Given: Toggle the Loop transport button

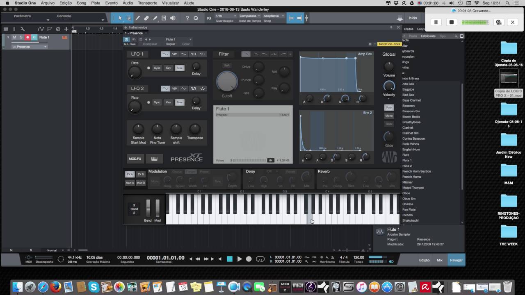Looking at the screenshot, I should tap(260, 259).
